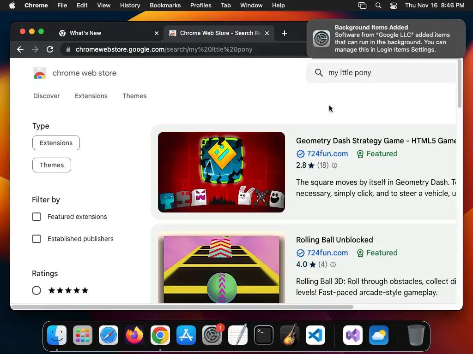The image size is (473, 354).
Task: Open Finder from the dock
Action: [x=57, y=335]
